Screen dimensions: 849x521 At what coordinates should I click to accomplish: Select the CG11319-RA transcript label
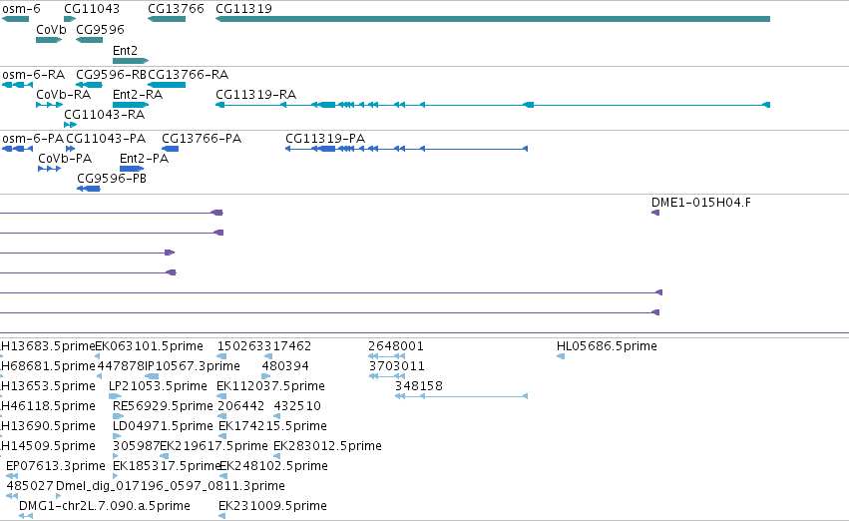(255, 94)
